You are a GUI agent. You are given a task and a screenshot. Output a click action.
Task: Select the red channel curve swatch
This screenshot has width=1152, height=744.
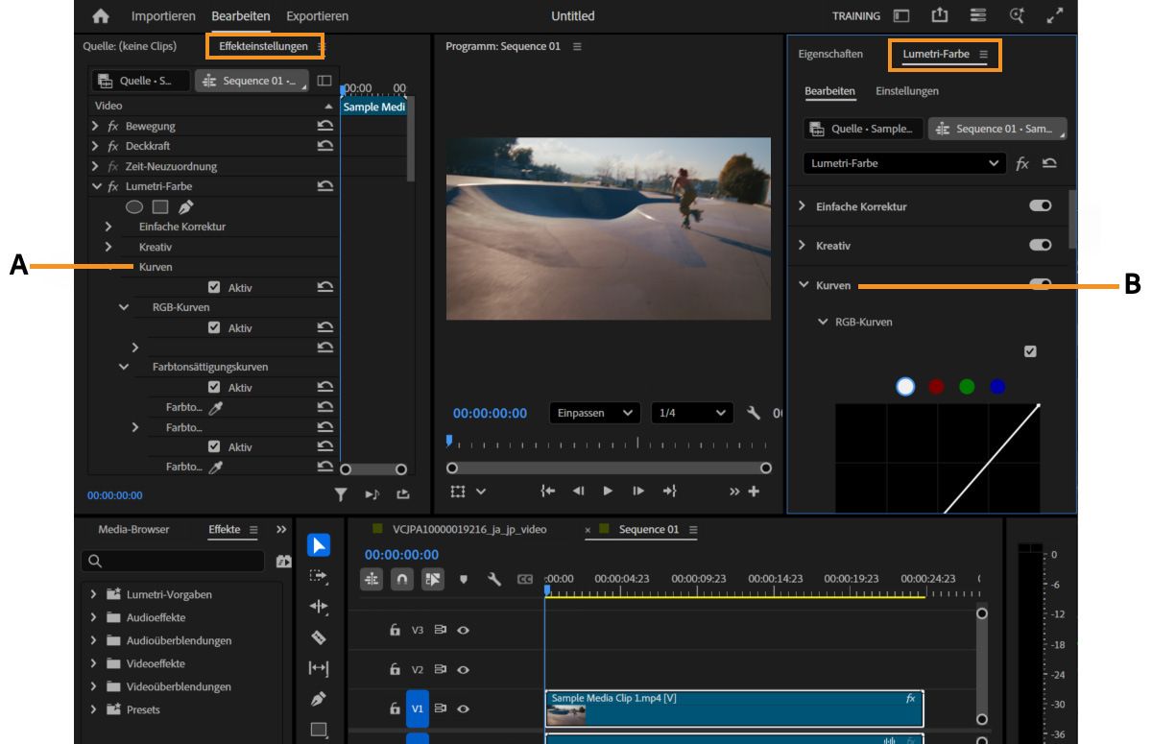pyautogui.click(x=936, y=387)
